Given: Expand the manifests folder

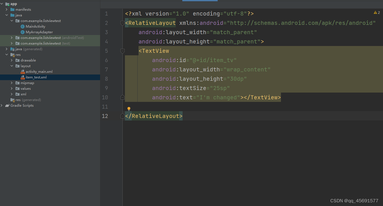Looking at the screenshot, I should tap(7, 10).
